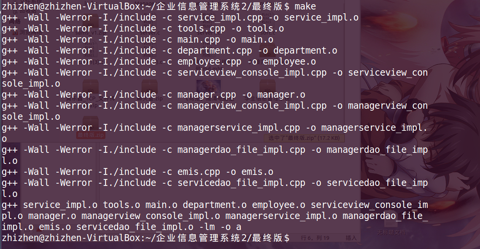This screenshot has width=480, height=249.
Task: Select the TCP 文件传 zip archive icon
Action: tap(90, 91)
